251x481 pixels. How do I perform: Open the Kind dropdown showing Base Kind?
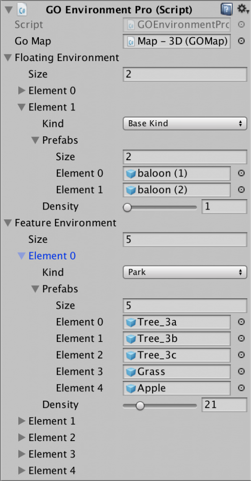(185, 124)
